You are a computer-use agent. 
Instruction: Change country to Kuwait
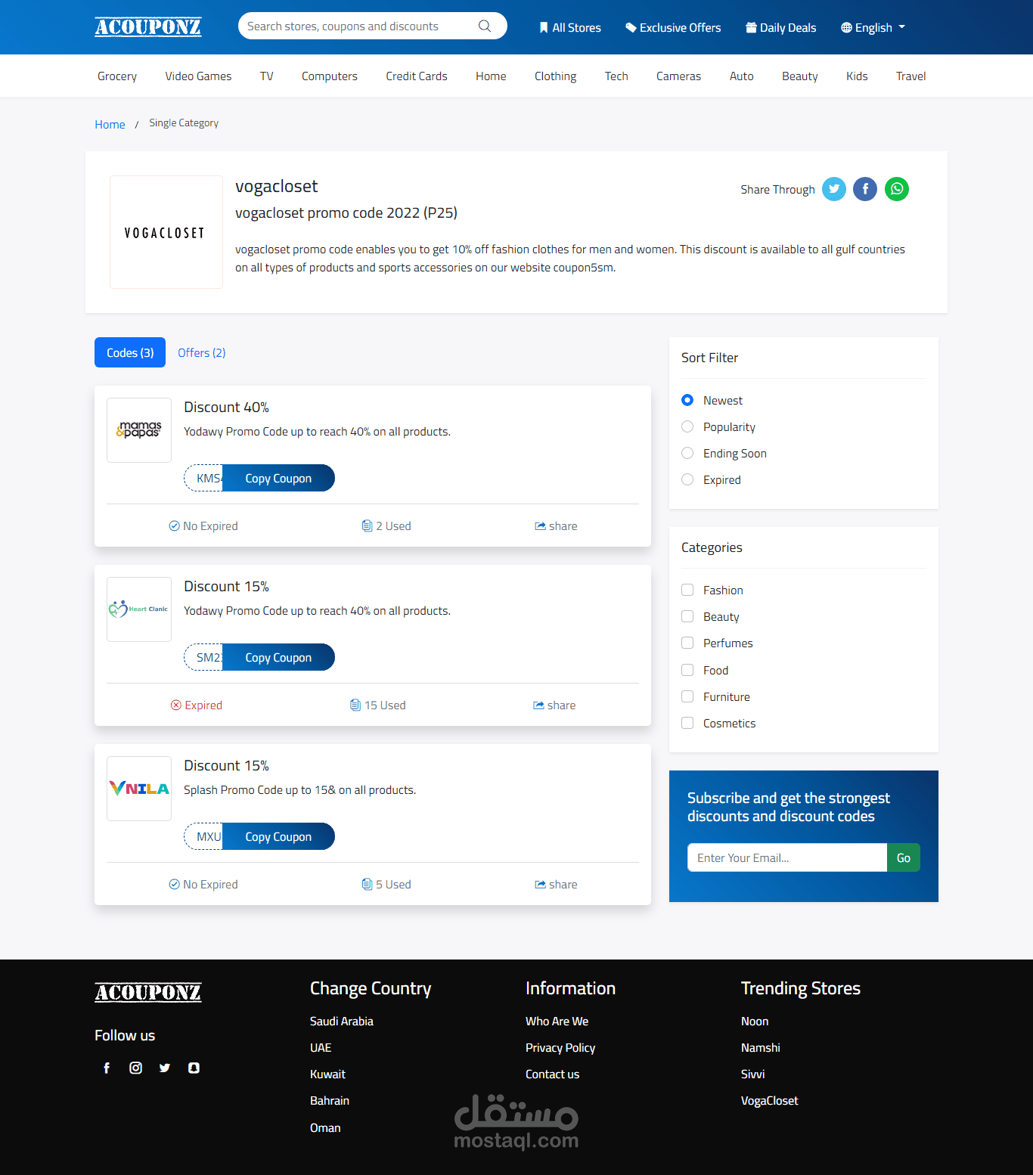(x=327, y=1074)
